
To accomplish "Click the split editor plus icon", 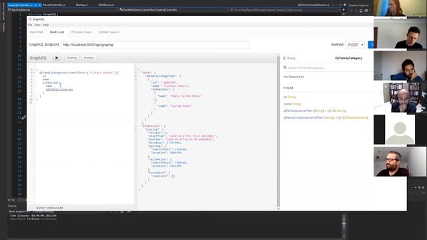I will pos(344,10).
